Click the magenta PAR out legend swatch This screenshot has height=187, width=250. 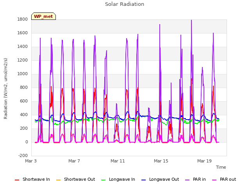pyautogui.click(x=214, y=180)
